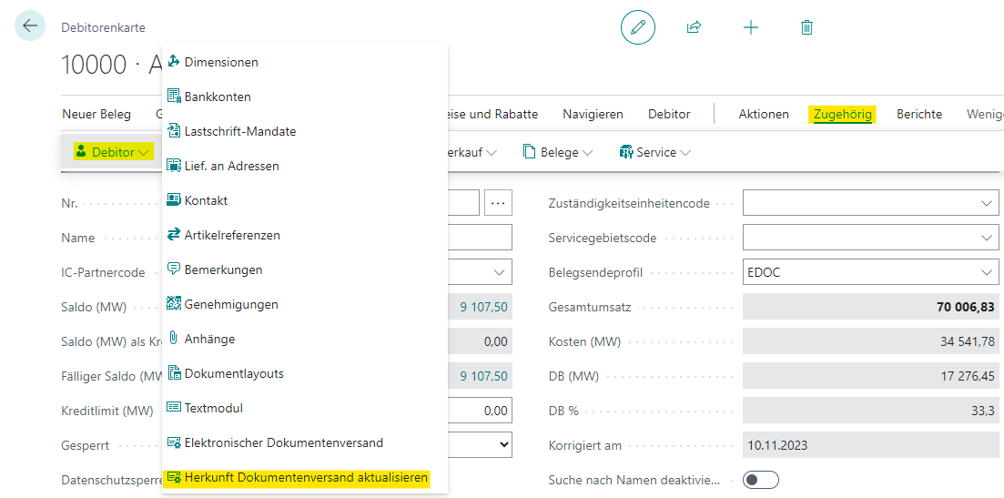Viewport: 1004px width, 498px height.
Task: Click the Gesamtumsatz value 70 006,83
Action: tap(966, 307)
